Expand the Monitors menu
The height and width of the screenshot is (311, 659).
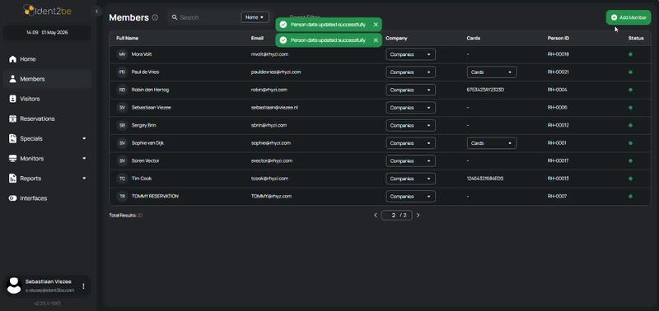pos(47,159)
